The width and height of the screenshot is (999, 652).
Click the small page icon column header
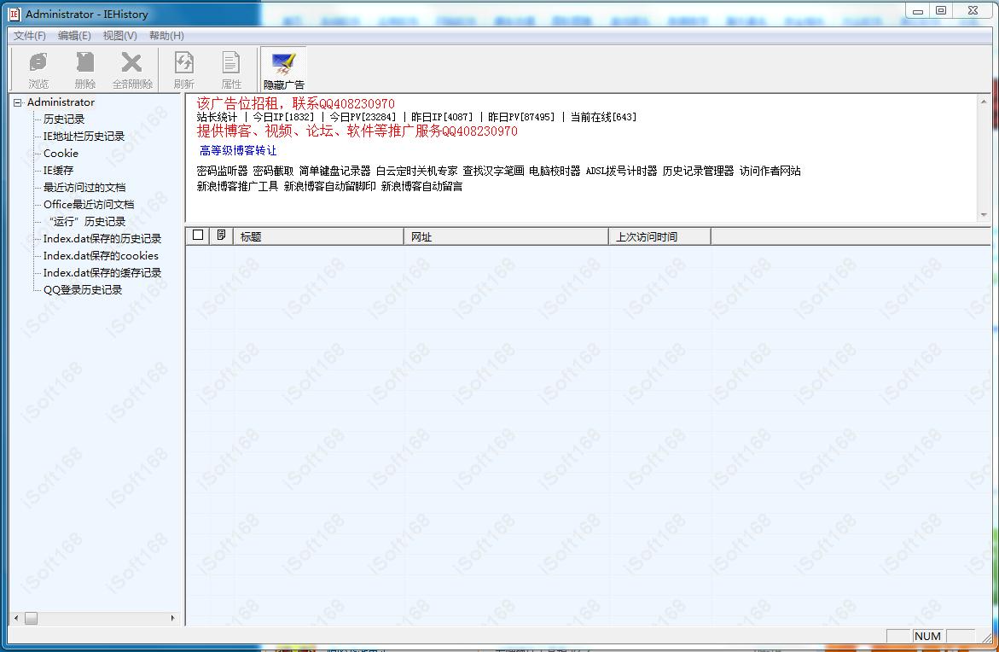(220, 236)
